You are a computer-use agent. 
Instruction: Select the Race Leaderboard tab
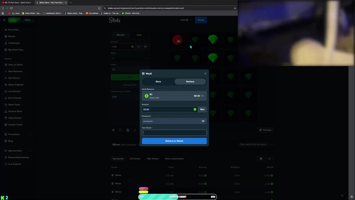click(x=174, y=159)
